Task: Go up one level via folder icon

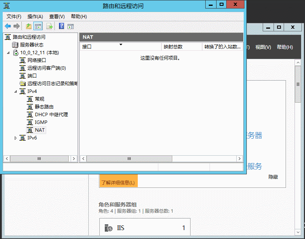Action: click(x=29, y=26)
